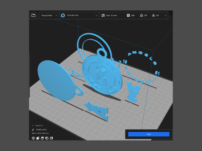Click the support structure icon
The width and height of the screenshot is (202, 151).
click(x=141, y=16)
